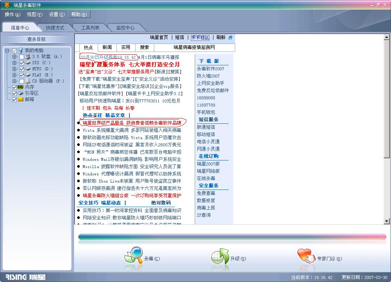Open the 卡卡社区 link

pyautogui.click(x=200, y=37)
